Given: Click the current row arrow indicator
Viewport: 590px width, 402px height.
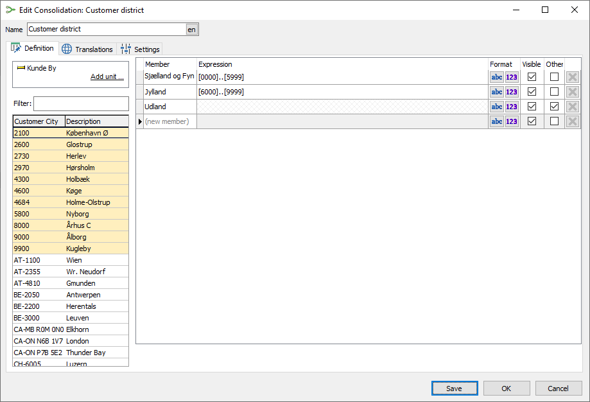Looking at the screenshot, I should point(140,121).
